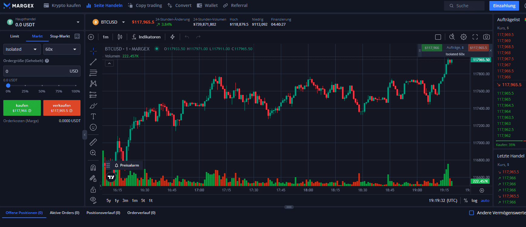Click the green kaufen button

(22, 108)
